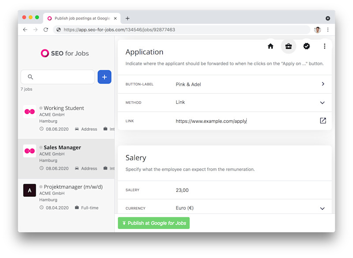Click Publish at Google for Jobs

point(154,223)
